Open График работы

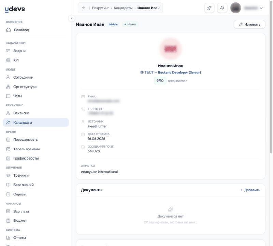click(x=36, y=158)
